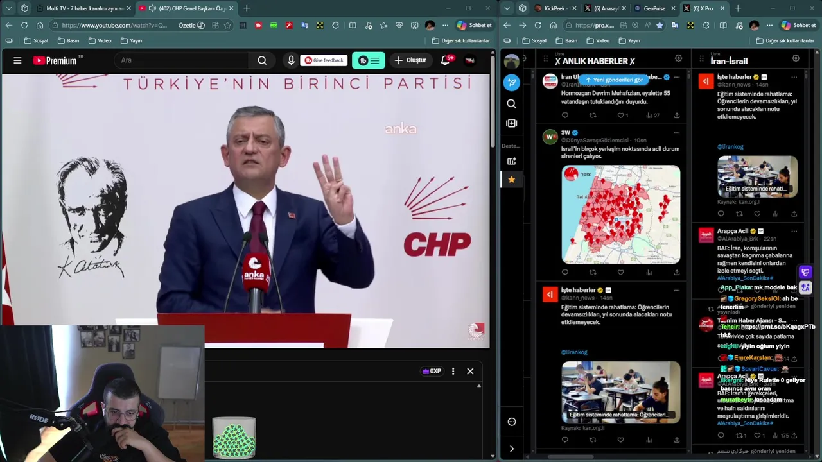Open the Israel sirens map image in 3W post

coord(621,214)
